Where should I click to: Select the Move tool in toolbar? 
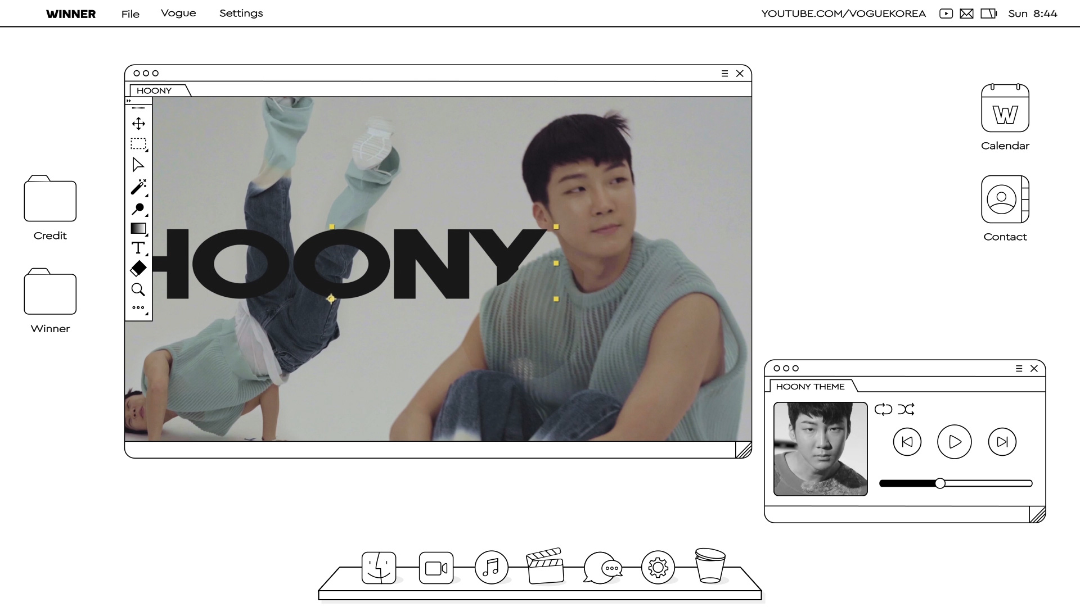coord(138,124)
